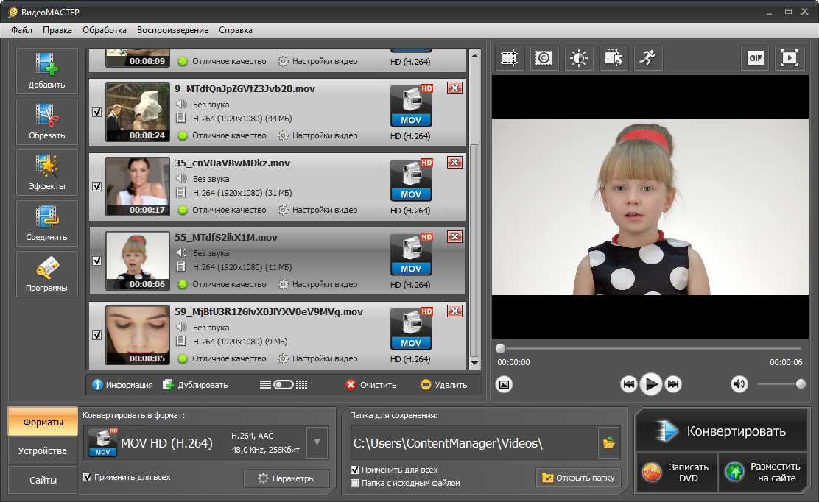Click the speed change running-man icon
Viewport: 819px width, 502px height.
pos(648,58)
